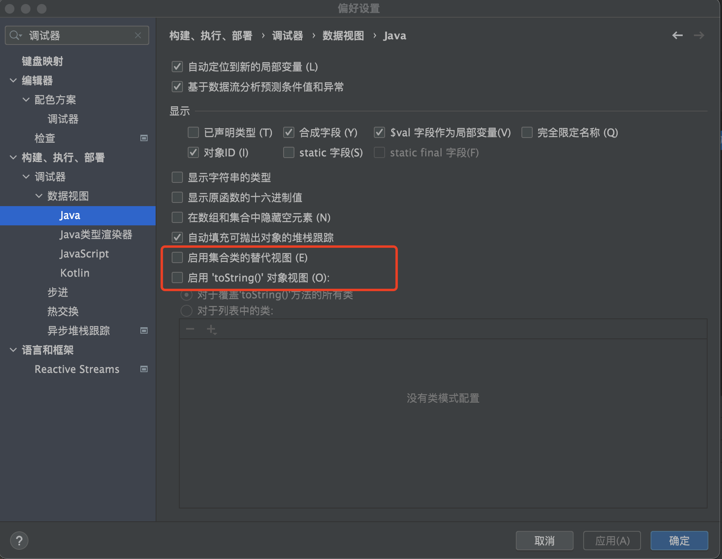Click the icon beside Reactive Streams
The image size is (722, 559).
(x=144, y=369)
